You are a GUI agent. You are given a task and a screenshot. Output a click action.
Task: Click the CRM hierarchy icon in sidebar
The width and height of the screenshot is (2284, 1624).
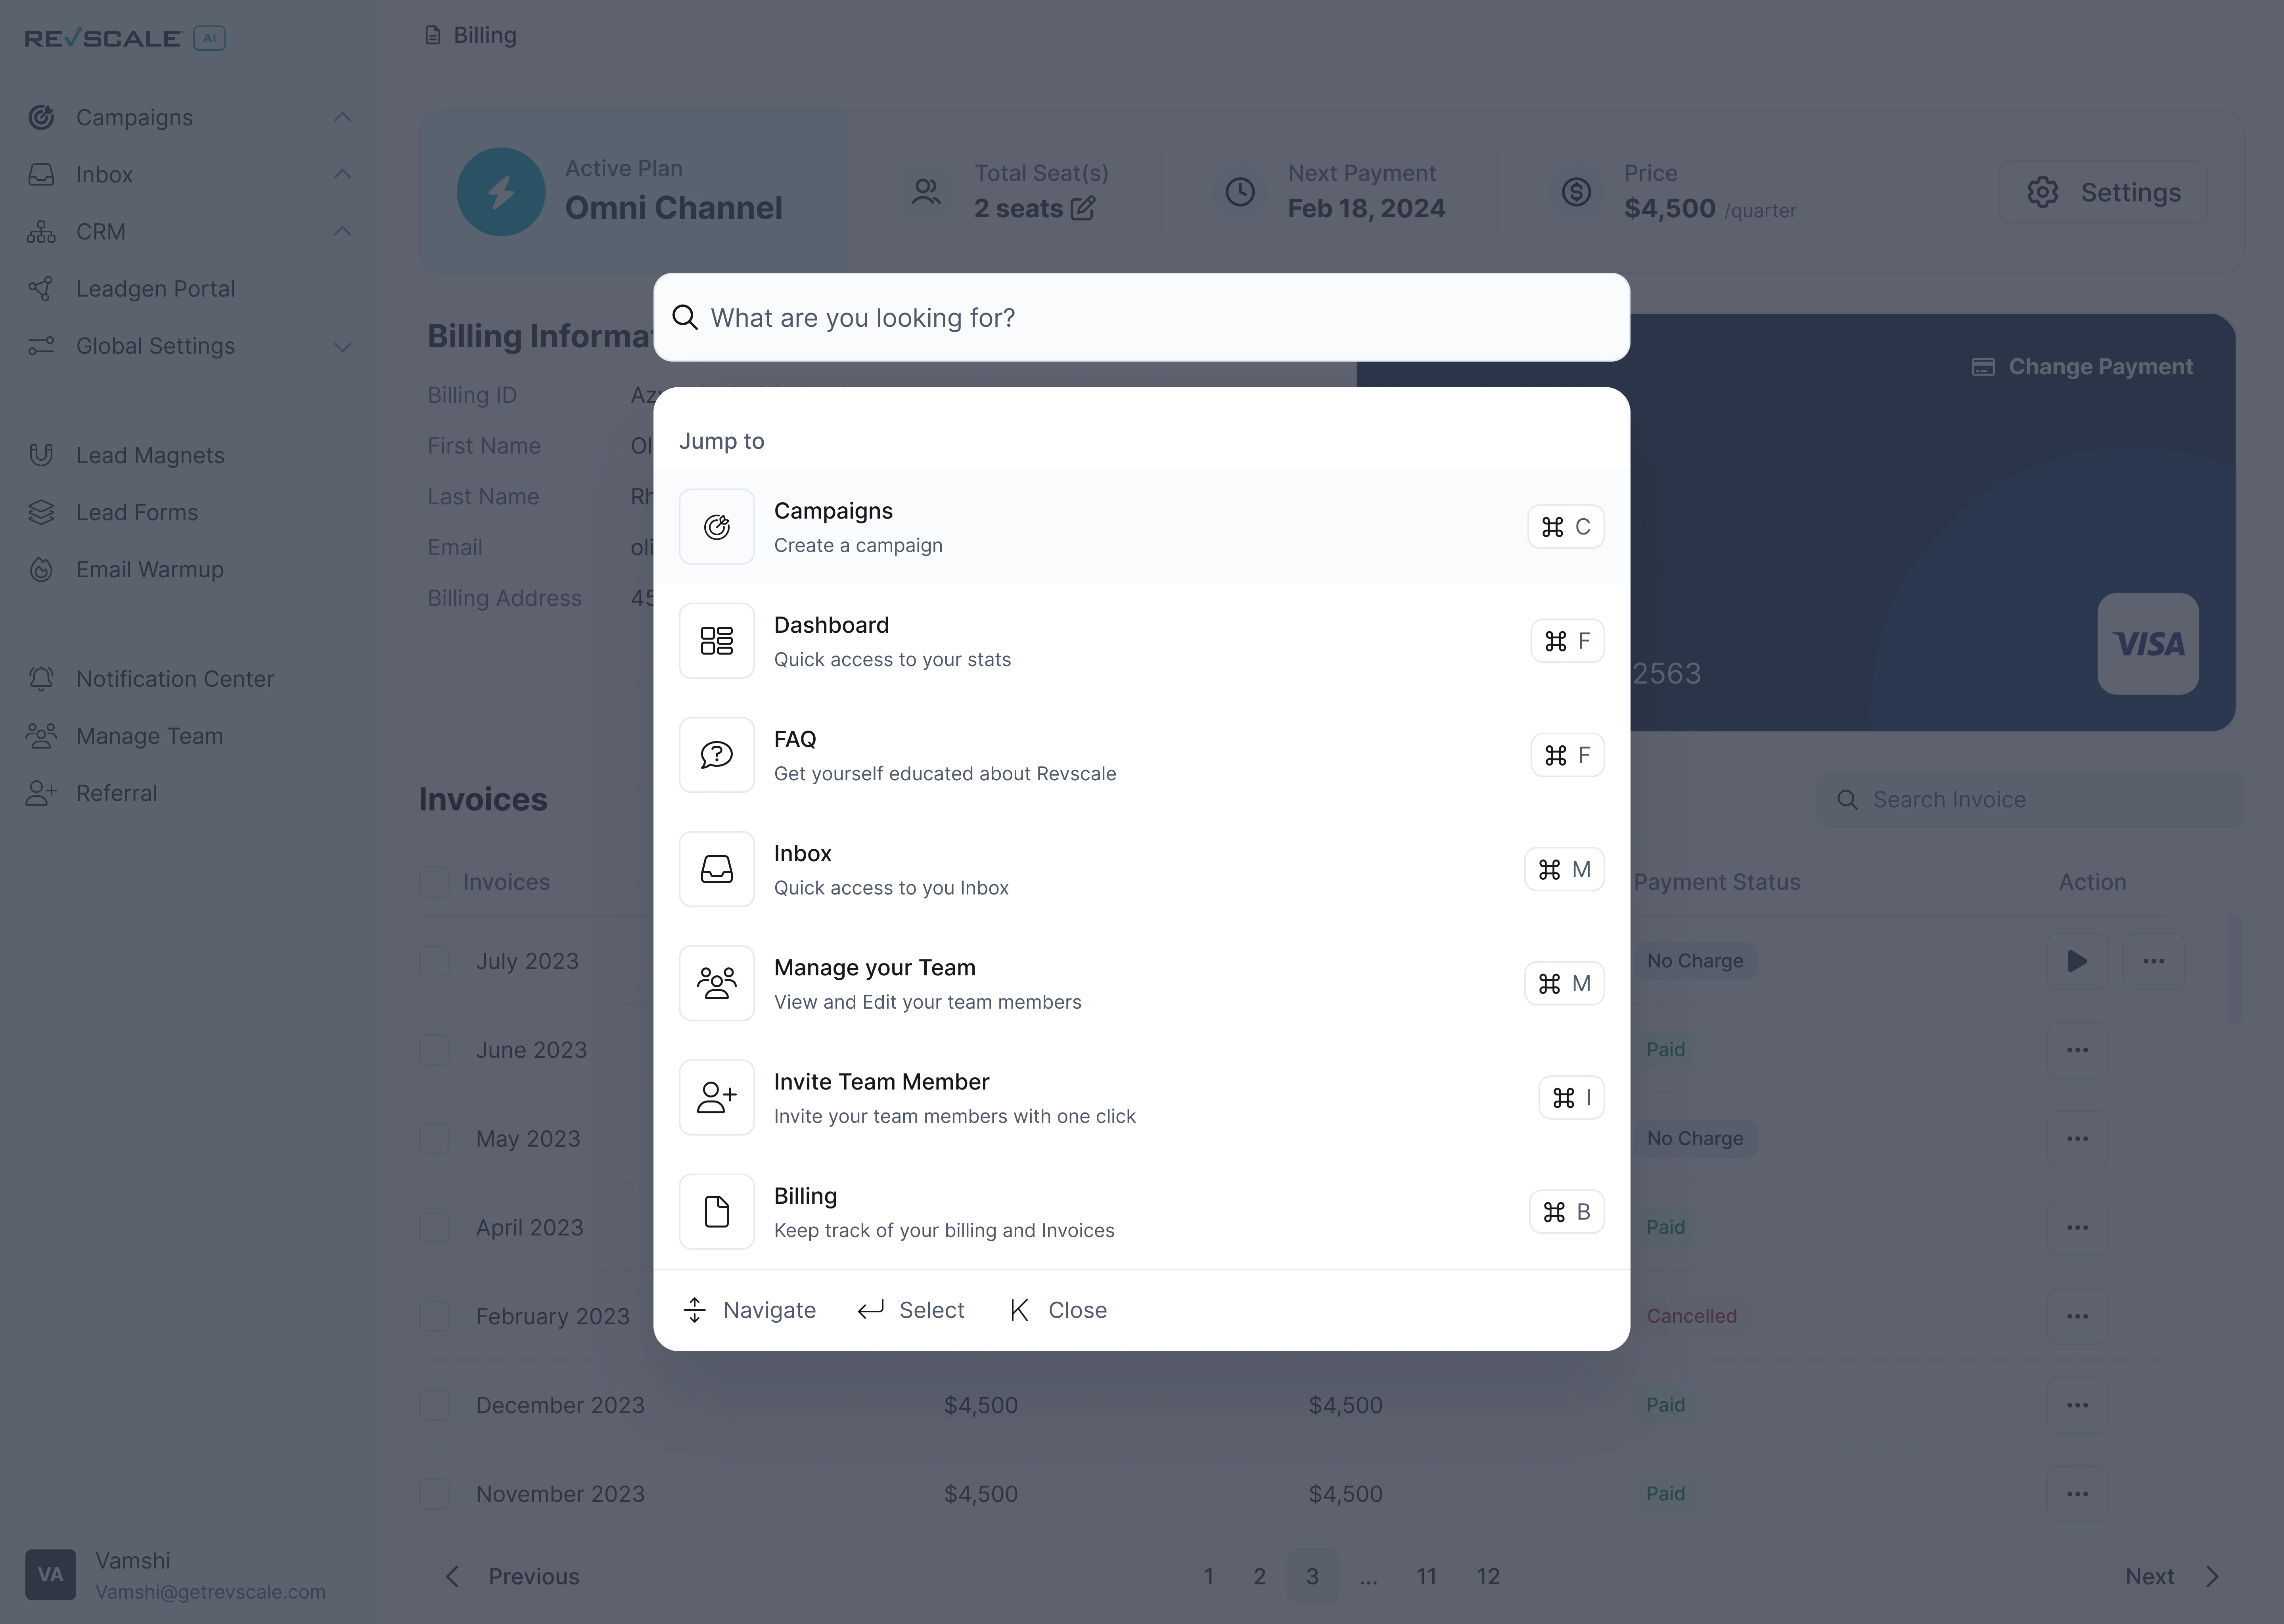click(41, 232)
